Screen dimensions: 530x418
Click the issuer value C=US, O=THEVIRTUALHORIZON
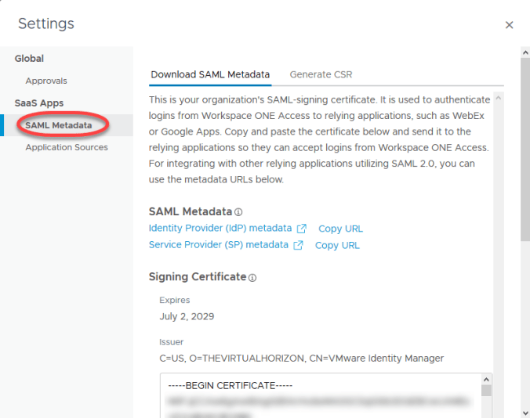(302, 359)
